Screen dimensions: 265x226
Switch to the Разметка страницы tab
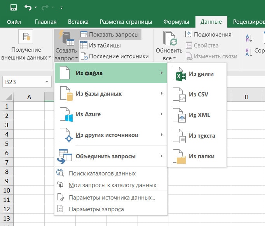click(x=126, y=22)
